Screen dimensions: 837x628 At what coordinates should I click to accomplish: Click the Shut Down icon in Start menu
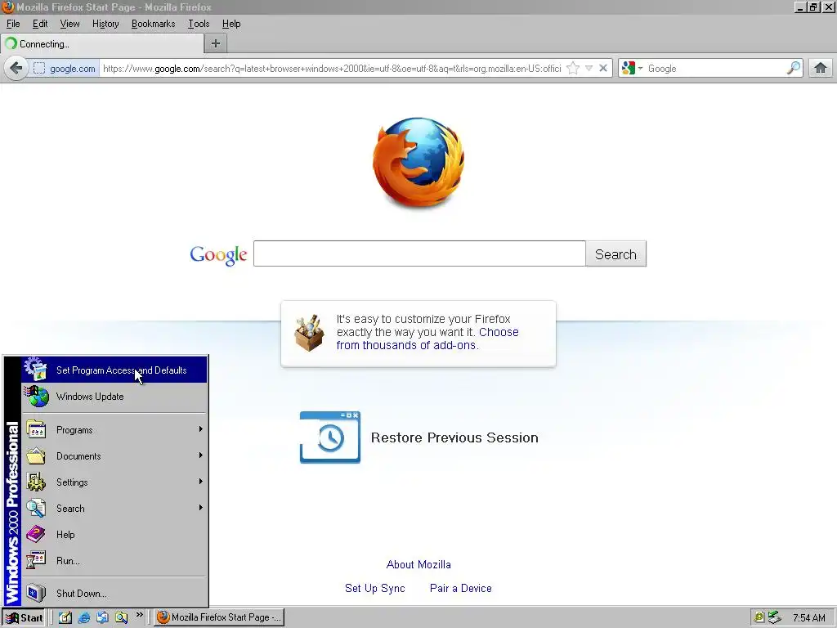pyautogui.click(x=36, y=593)
